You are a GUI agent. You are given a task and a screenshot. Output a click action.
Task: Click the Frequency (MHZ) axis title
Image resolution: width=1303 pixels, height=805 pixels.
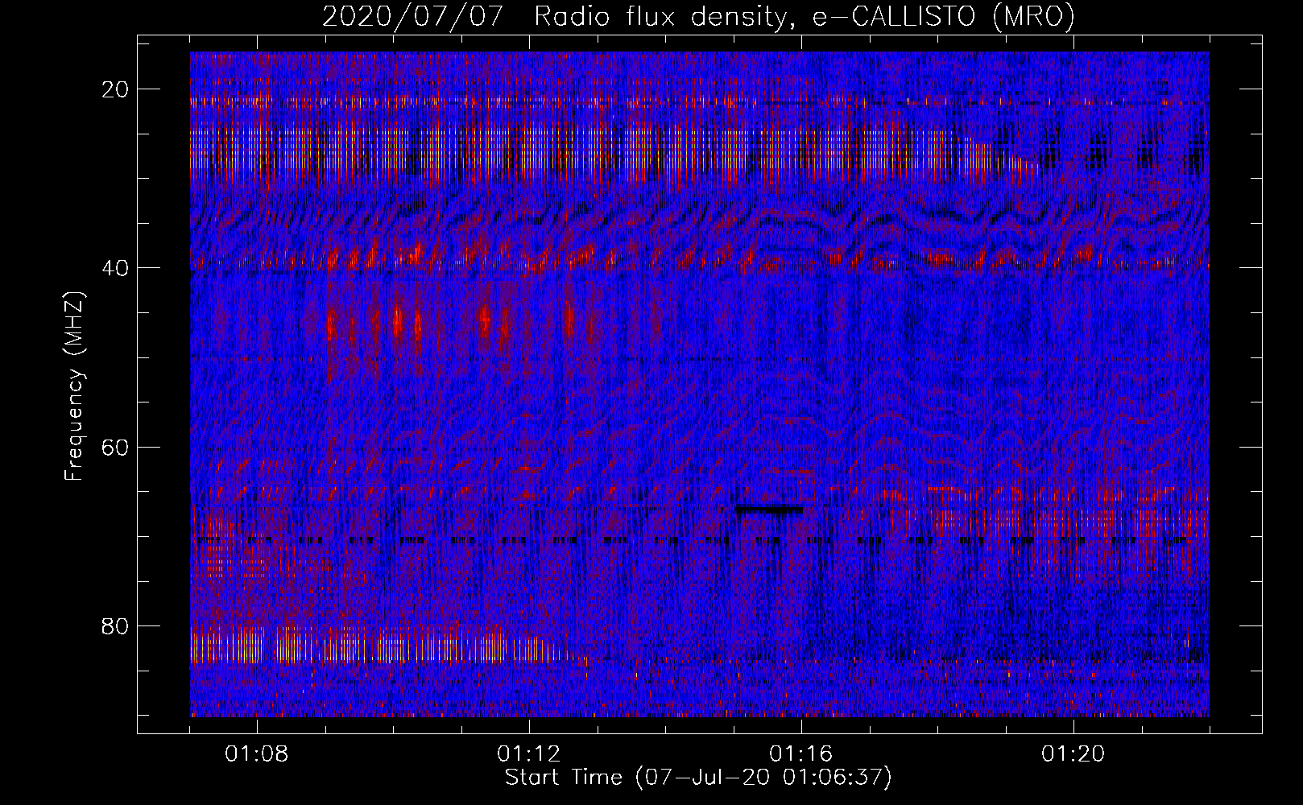tap(74, 386)
